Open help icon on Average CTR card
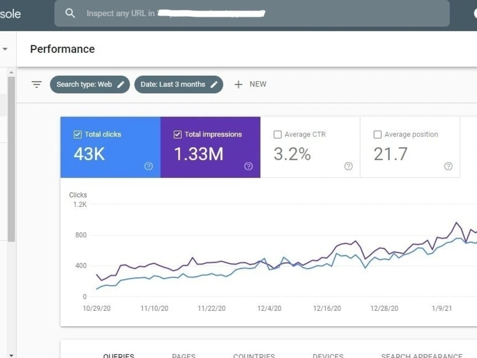The image size is (477, 358). [348, 166]
